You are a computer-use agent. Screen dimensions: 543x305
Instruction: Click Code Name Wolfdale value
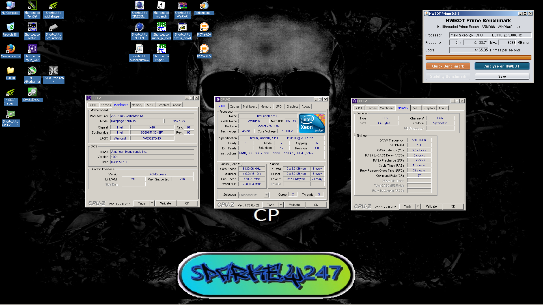254,121
